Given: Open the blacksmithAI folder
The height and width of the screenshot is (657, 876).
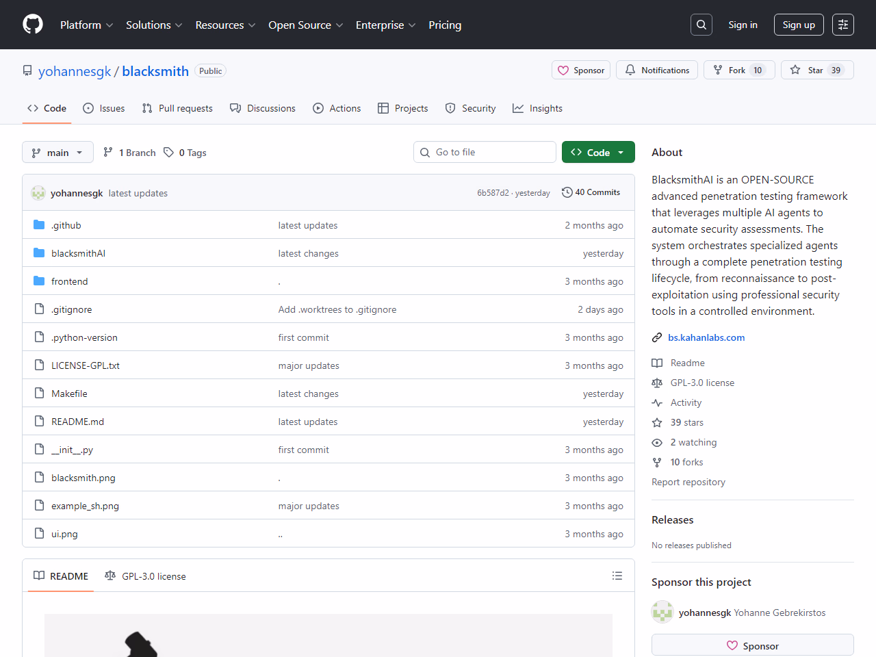Looking at the screenshot, I should tap(78, 253).
